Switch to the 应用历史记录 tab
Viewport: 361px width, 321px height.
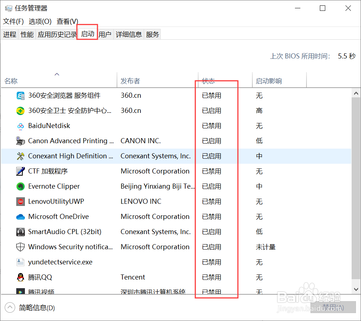click(57, 35)
